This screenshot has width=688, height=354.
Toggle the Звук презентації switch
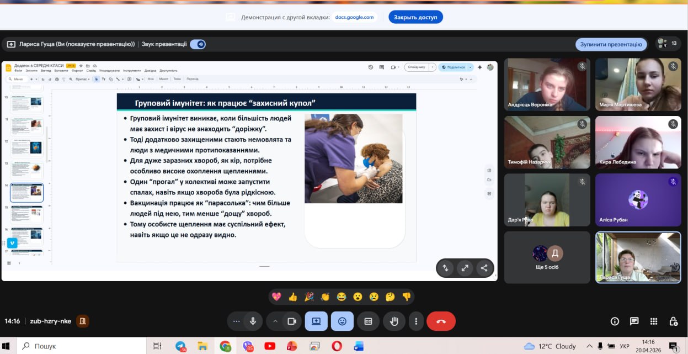coord(198,44)
